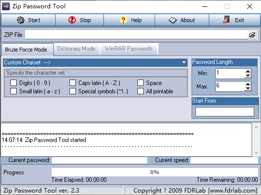Tick the All printable checkbox
261x195 pixels.
[x=140, y=91]
